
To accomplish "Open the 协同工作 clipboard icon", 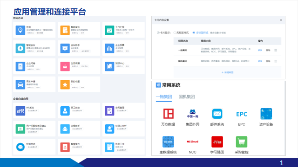I will pos(109,147).
